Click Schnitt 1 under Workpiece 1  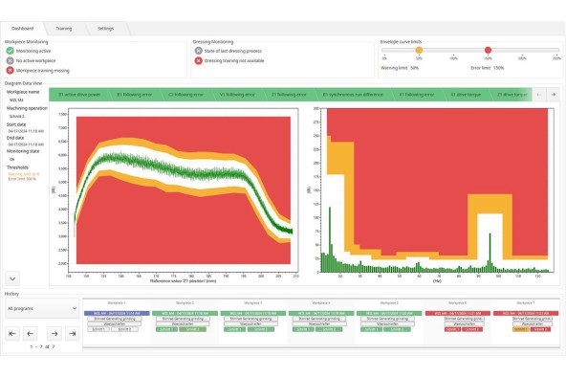(98, 329)
